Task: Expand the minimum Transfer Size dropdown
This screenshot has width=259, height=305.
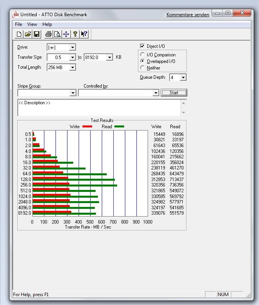Action: click(x=72, y=58)
